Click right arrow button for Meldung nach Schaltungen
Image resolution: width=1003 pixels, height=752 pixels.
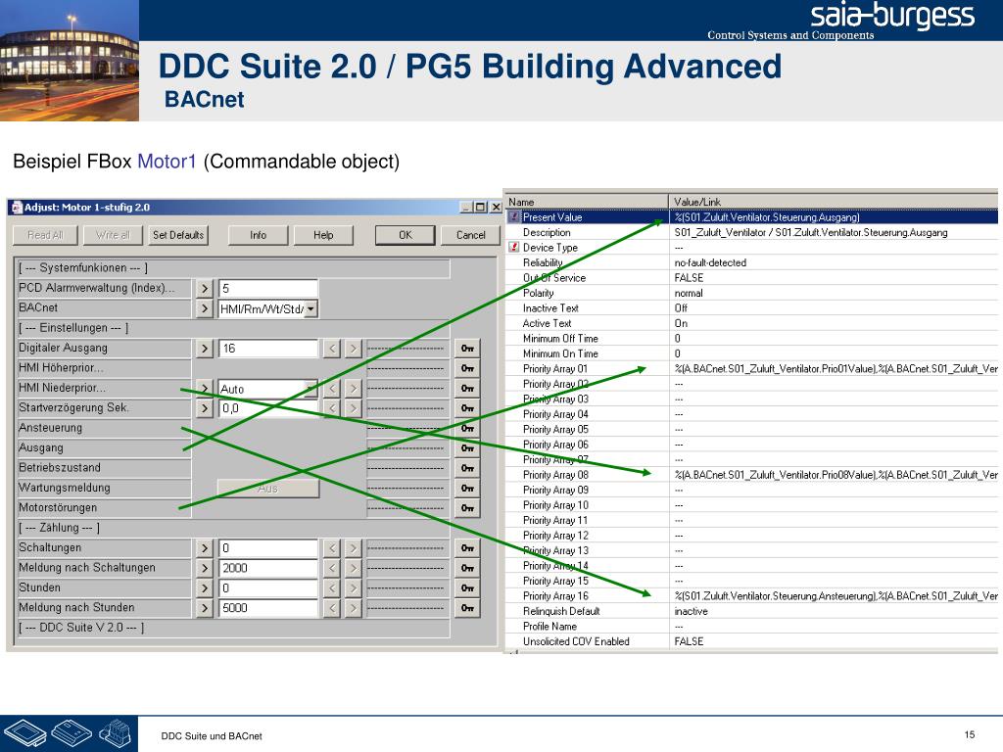[x=353, y=568]
